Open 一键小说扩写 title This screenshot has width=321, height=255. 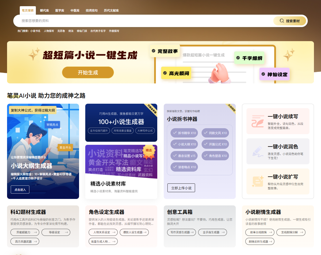coord(283,177)
